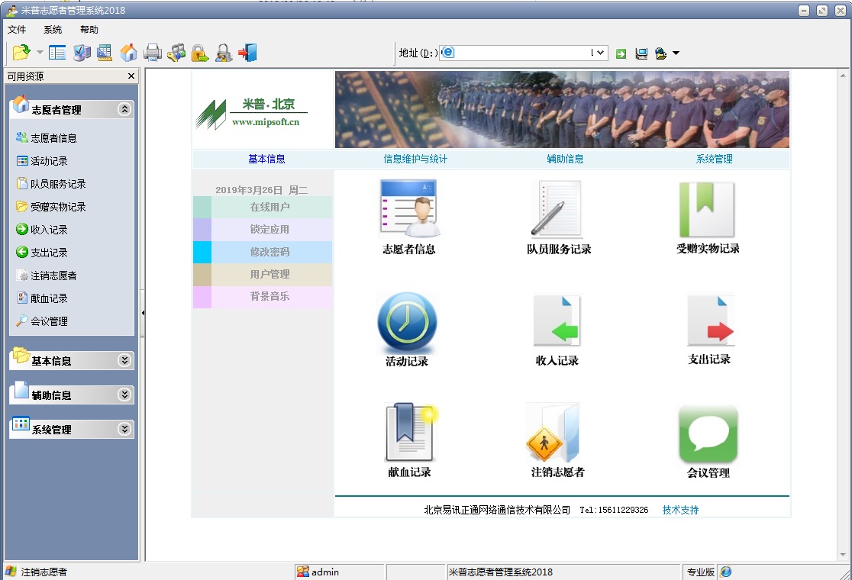Select 受赠实物记录 in the sidebar
Screen dimensions: 852x580
tap(51, 206)
